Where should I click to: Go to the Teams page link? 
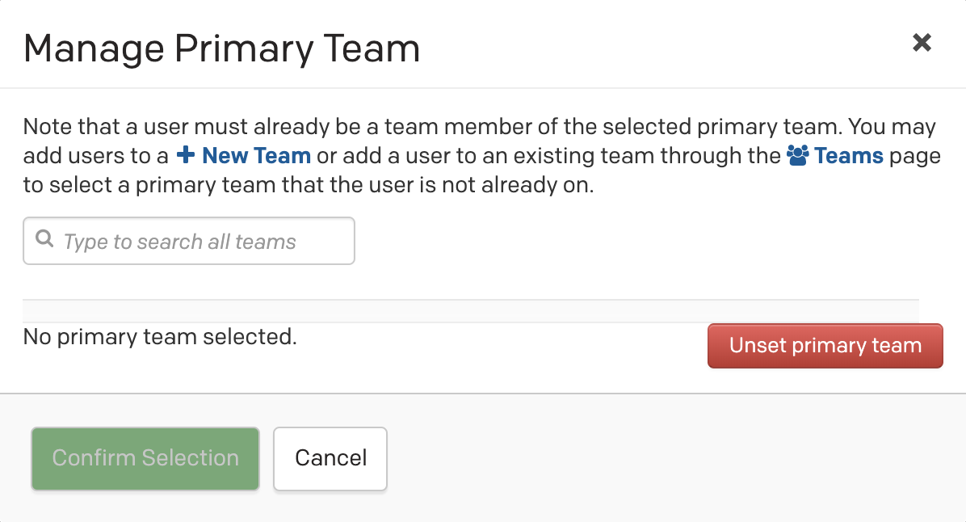848,155
